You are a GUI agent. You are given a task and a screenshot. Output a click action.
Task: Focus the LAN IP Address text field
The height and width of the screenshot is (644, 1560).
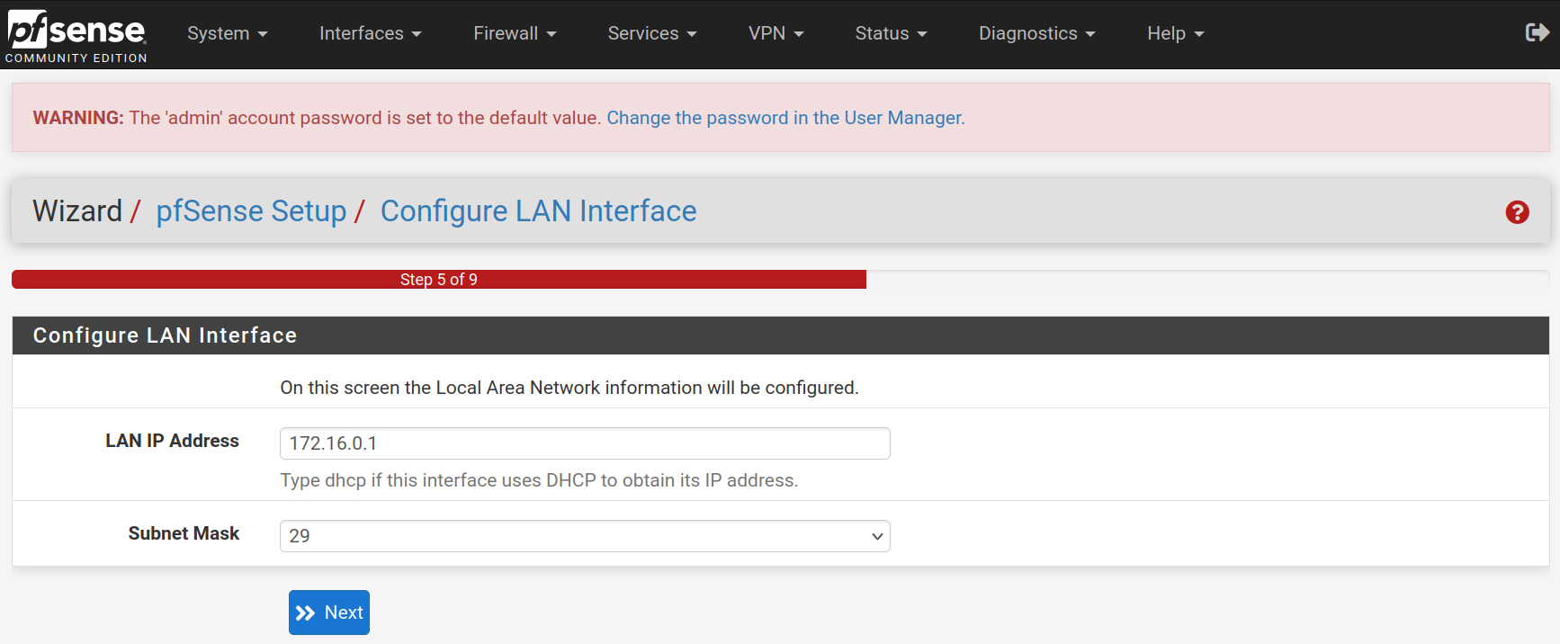(x=585, y=443)
